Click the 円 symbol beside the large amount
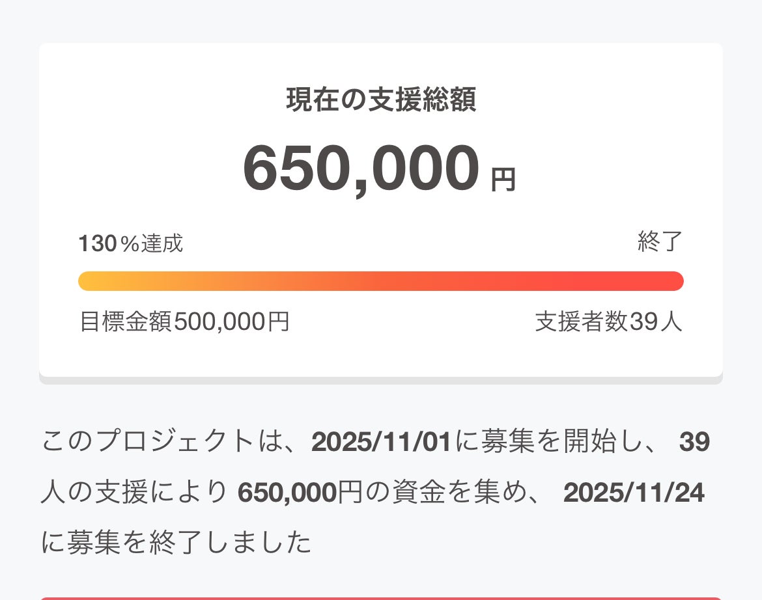The width and height of the screenshot is (762, 600). click(x=503, y=180)
